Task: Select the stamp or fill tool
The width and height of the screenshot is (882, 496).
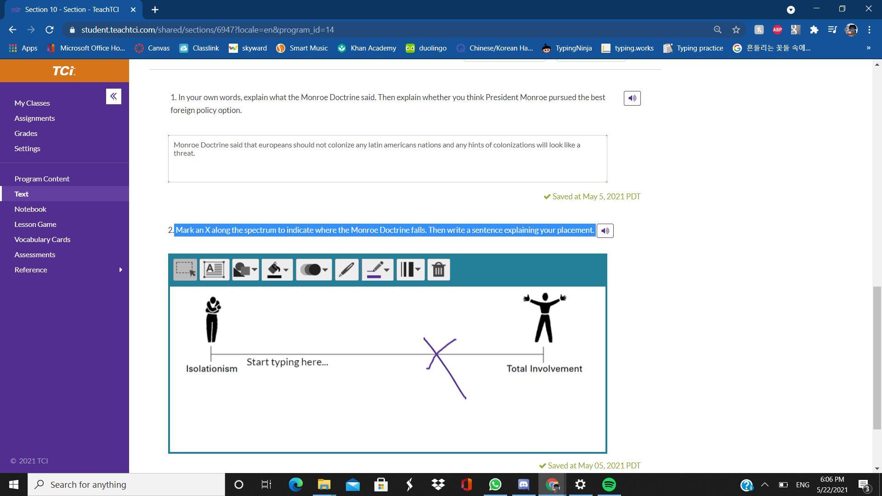Action: (x=277, y=269)
